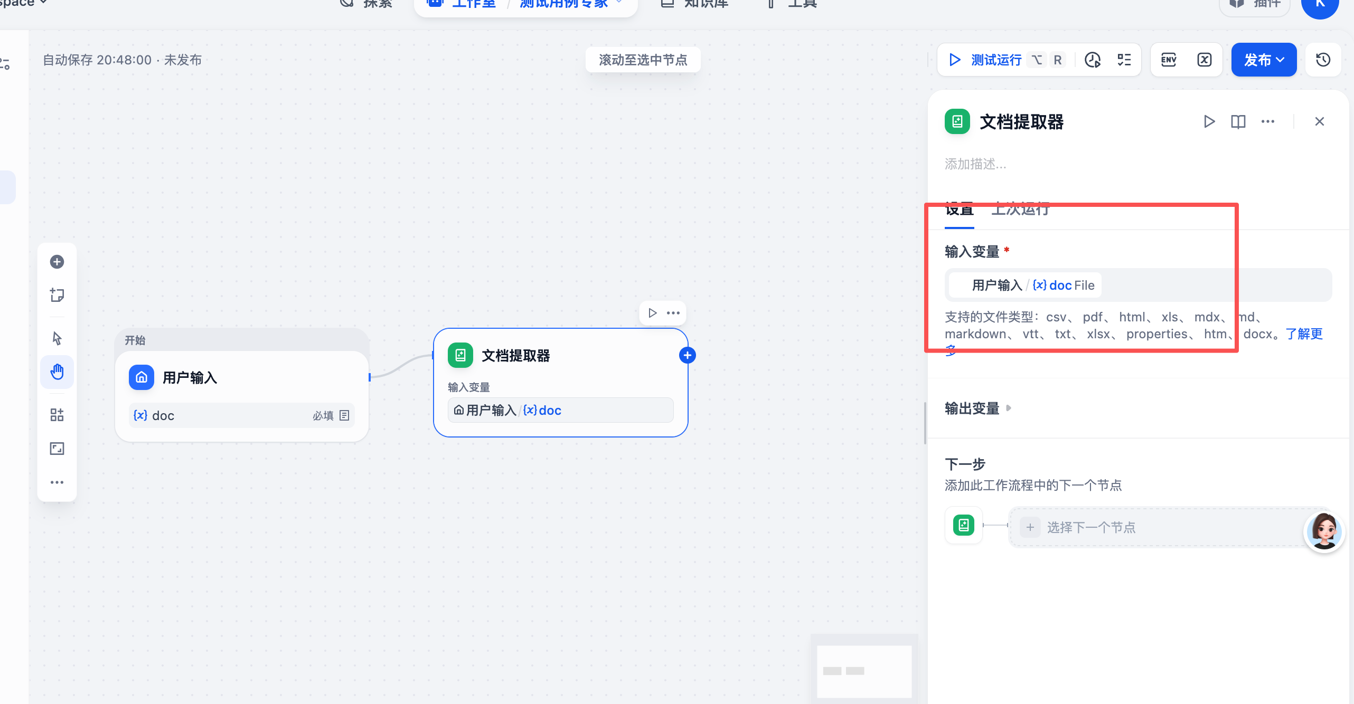Click 选择下一个节点 to add next node

click(1167, 527)
